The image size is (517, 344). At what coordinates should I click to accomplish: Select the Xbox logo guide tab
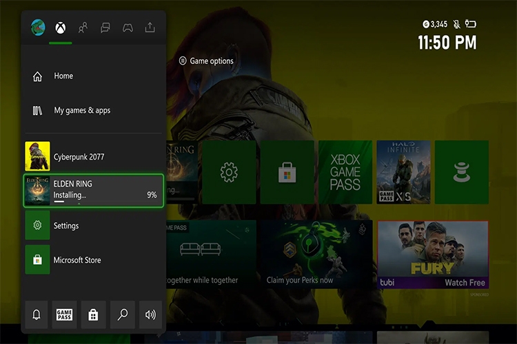click(61, 28)
